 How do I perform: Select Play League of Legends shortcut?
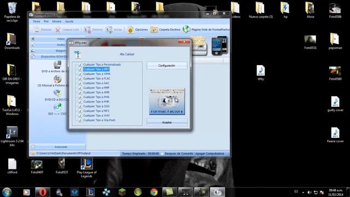tap(86, 168)
